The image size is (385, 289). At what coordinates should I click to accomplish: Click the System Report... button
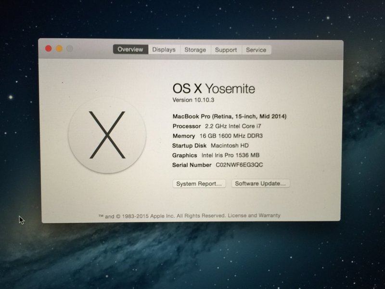click(x=199, y=184)
